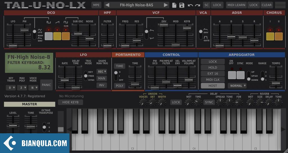
Task: Adjust the reverb SIZE knob
Action: [260, 102]
